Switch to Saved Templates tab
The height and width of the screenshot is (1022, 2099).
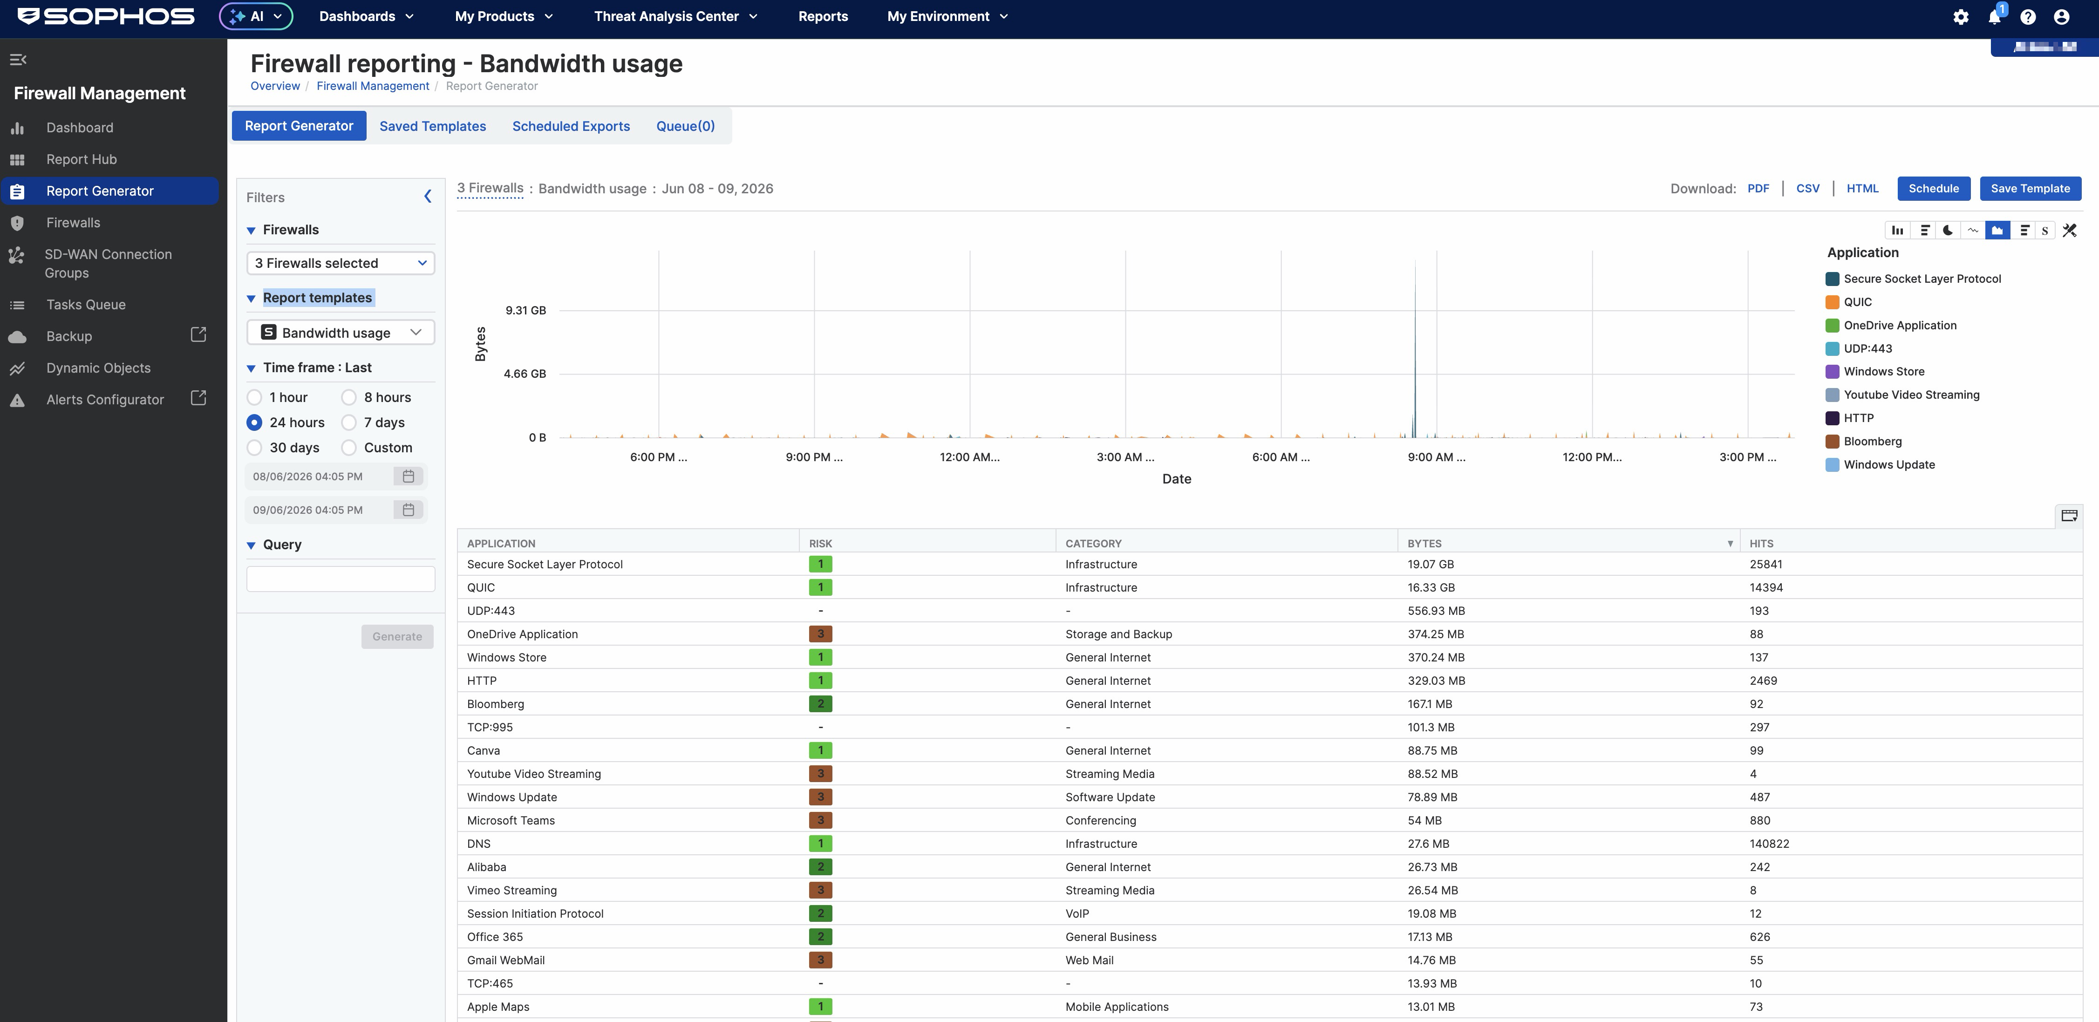click(x=433, y=126)
